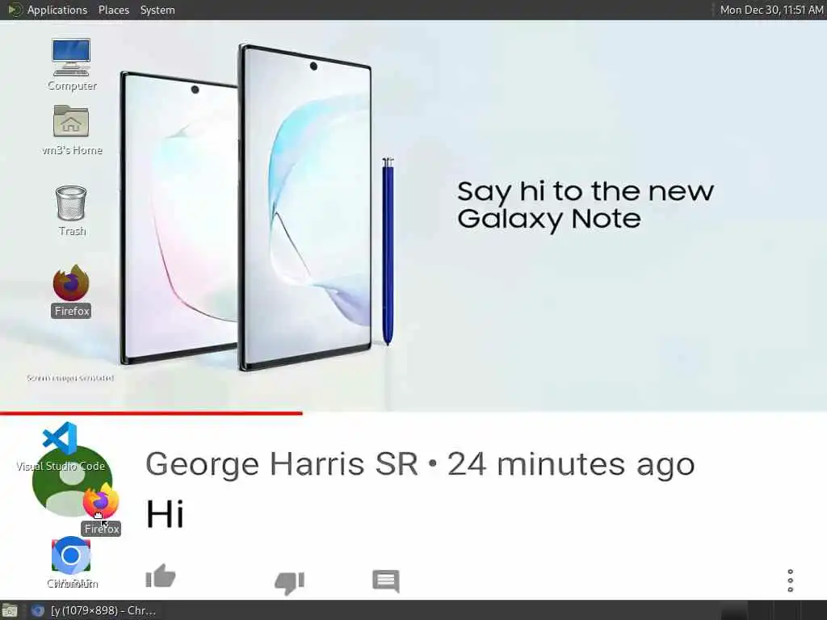Click the Galaxy Note ad video
The image size is (827, 620).
413,215
